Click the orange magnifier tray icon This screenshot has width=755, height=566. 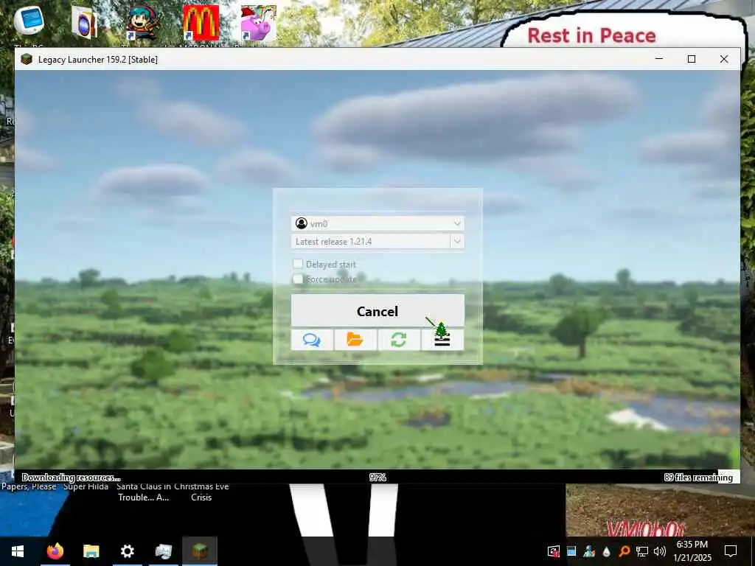[624, 551]
